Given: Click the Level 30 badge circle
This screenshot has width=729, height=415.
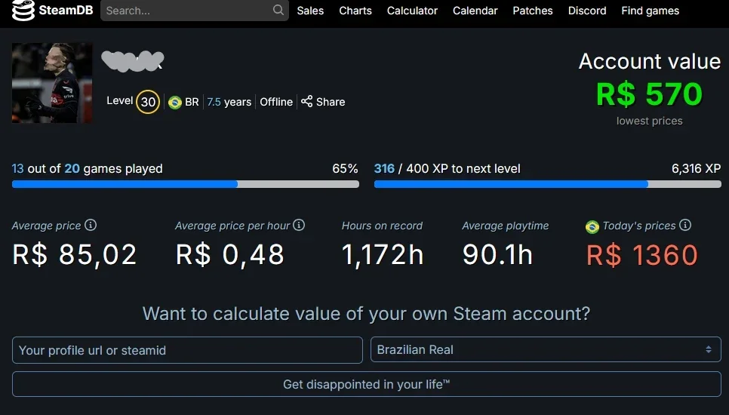Looking at the screenshot, I should [x=148, y=102].
